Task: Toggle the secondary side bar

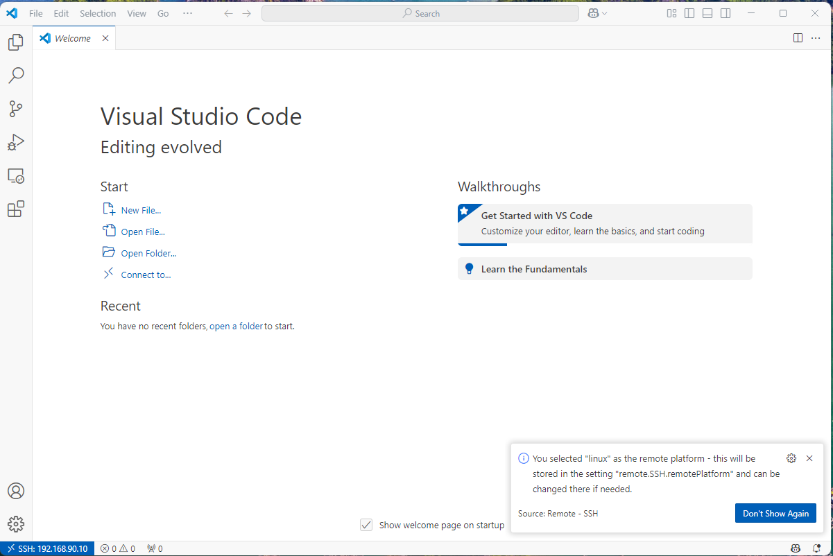Action: [725, 13]
